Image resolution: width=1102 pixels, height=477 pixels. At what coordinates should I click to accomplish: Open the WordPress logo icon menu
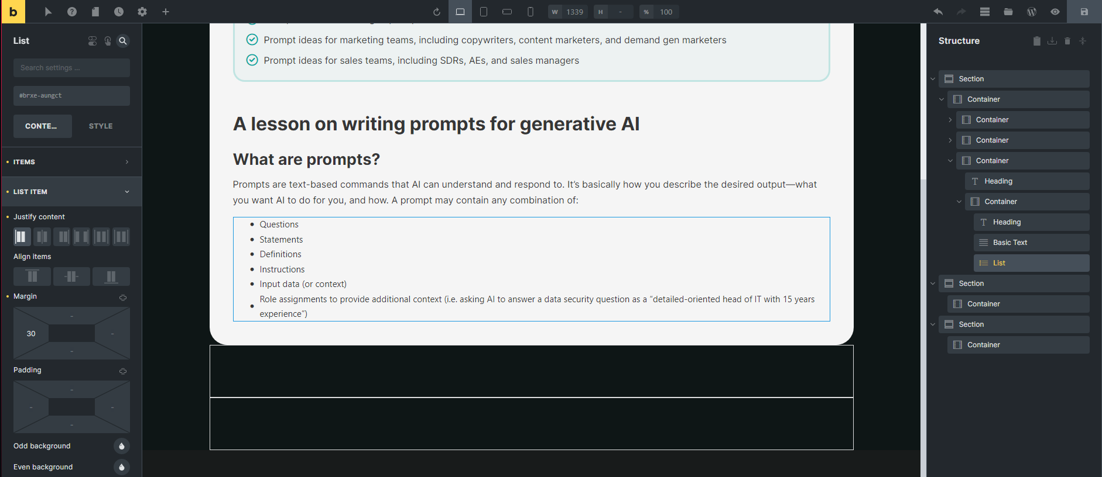[1032, 12]
